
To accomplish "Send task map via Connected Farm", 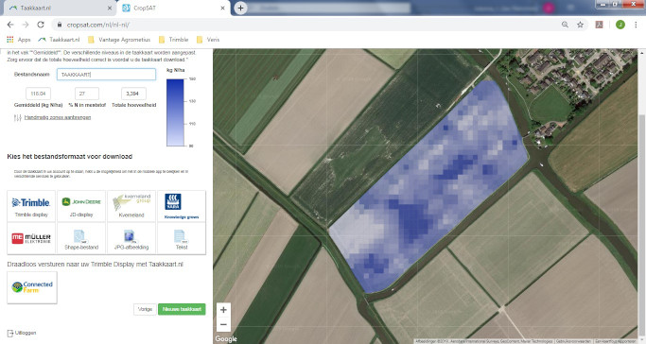I will tap(32, 287).
